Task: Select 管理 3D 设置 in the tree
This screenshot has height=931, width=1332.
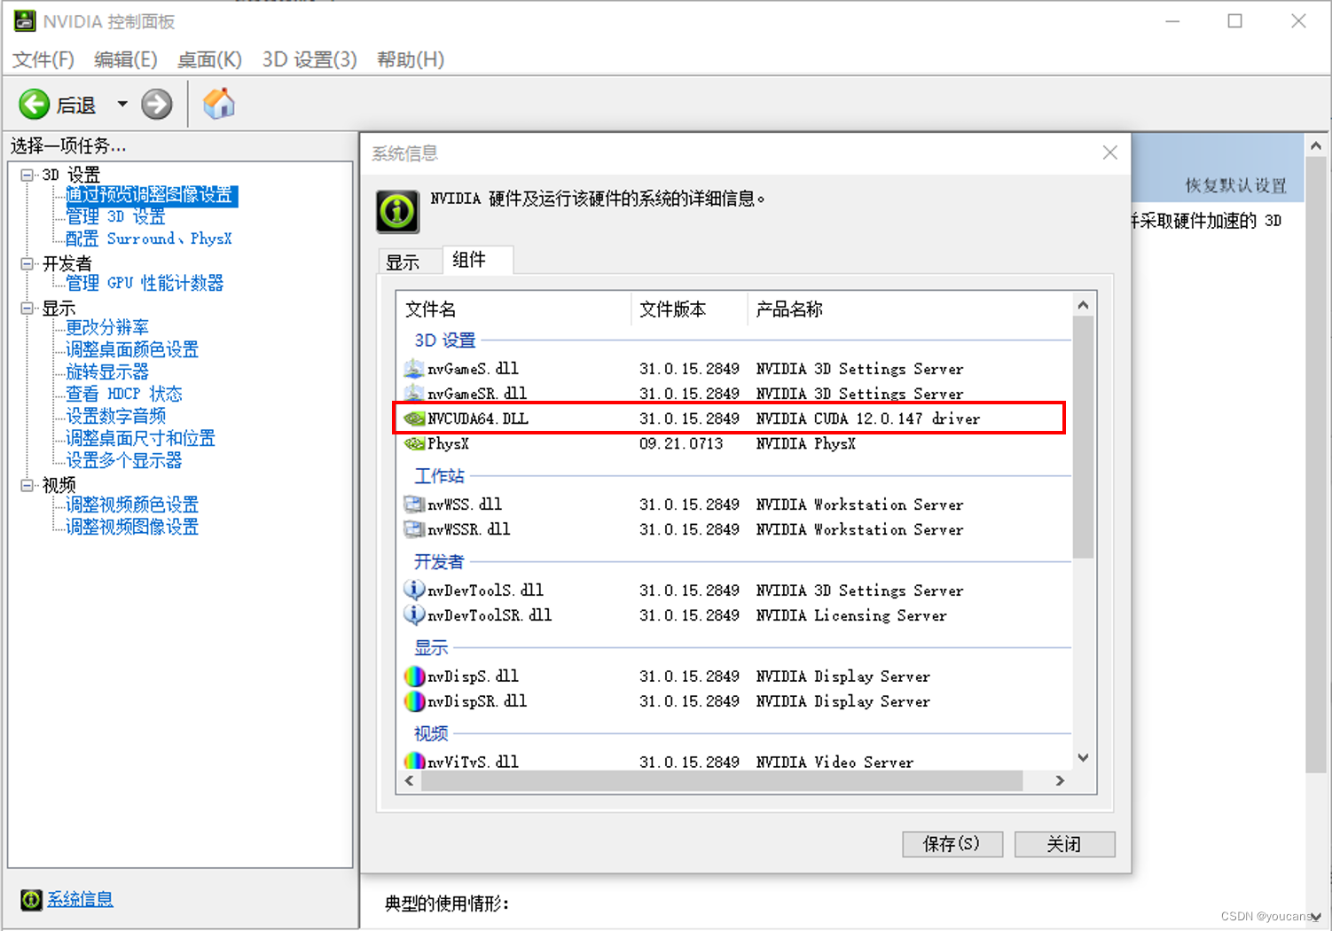Action: pyautogui.click(x=115, y=216)
